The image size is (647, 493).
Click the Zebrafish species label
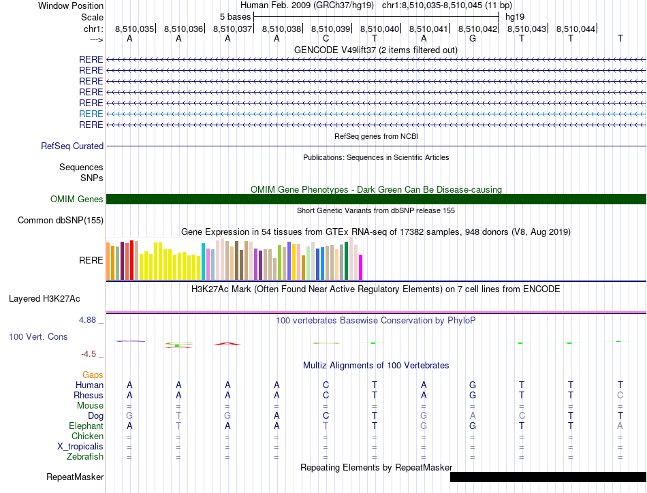click(x=85, y=457)
